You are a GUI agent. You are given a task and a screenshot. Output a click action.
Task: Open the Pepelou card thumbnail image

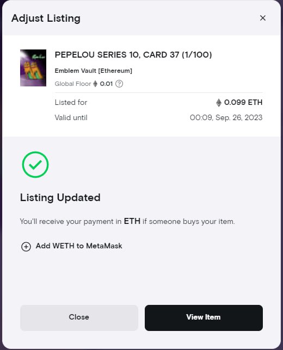point(33,68)
